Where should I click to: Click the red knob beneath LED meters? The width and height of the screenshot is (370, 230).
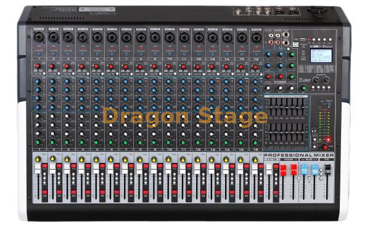(325, 147)
